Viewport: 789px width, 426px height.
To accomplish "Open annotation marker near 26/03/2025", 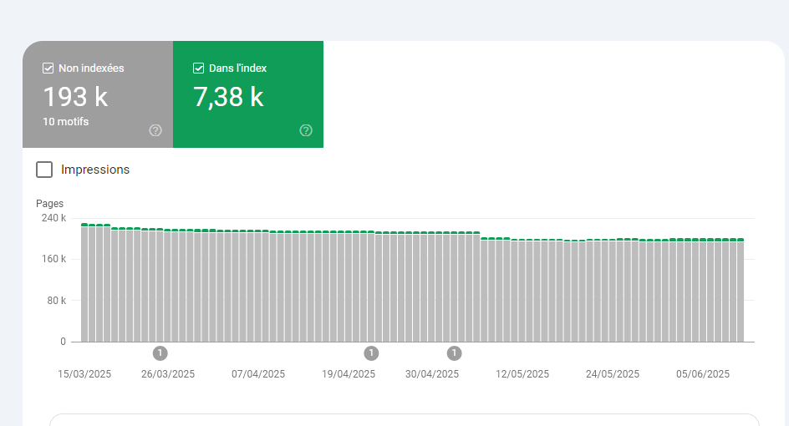I will (160, 353).
